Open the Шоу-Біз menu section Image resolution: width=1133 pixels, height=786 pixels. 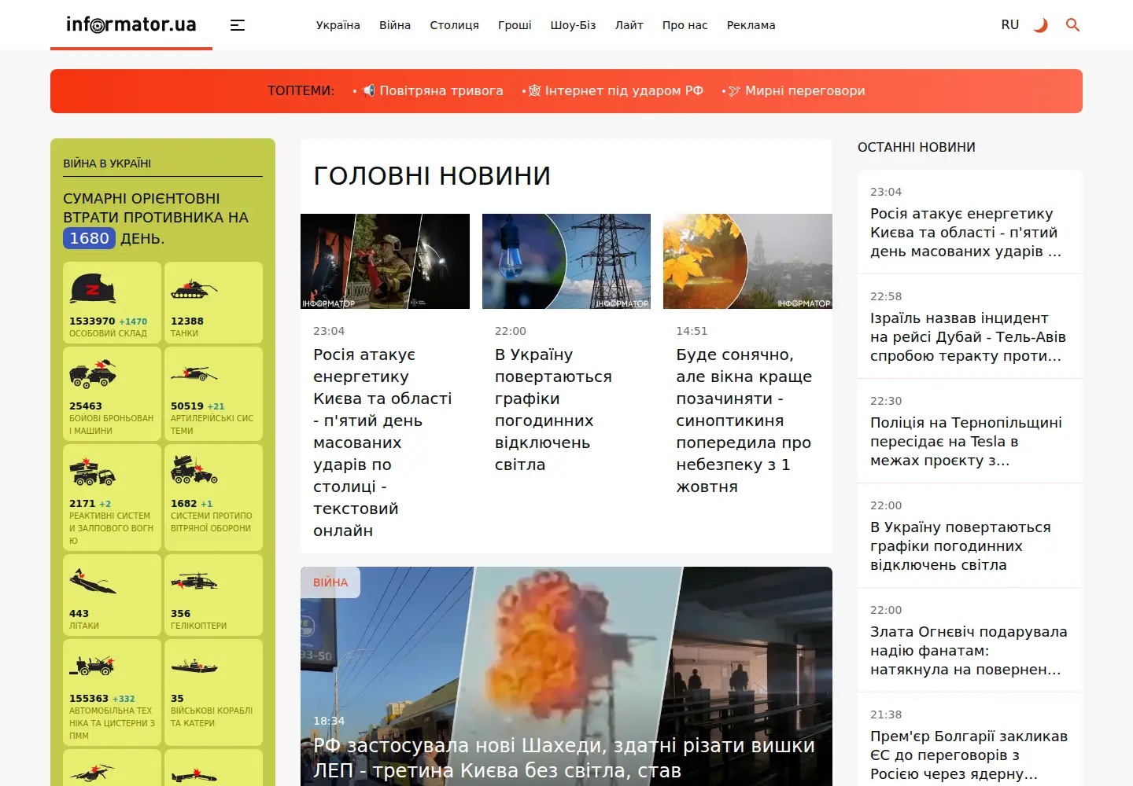[x=573, y=25]
